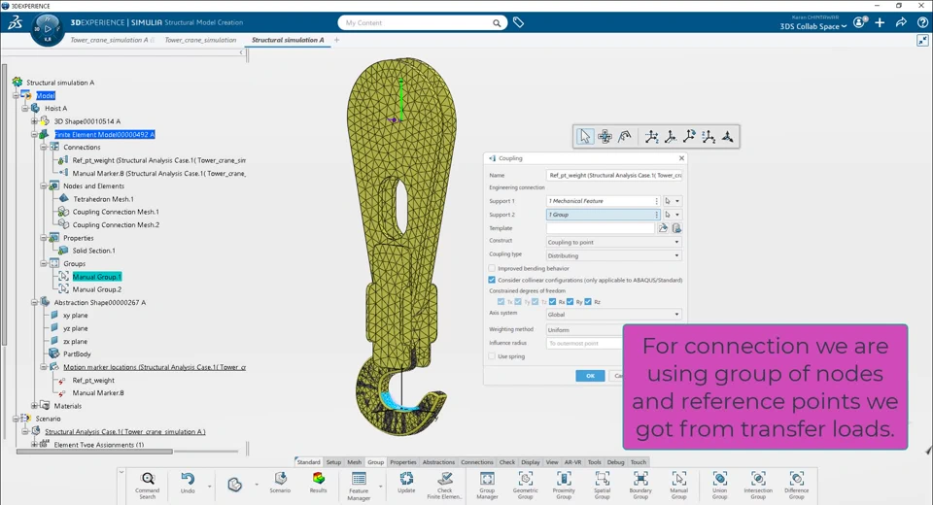Open the Results icon

(319, 480)
